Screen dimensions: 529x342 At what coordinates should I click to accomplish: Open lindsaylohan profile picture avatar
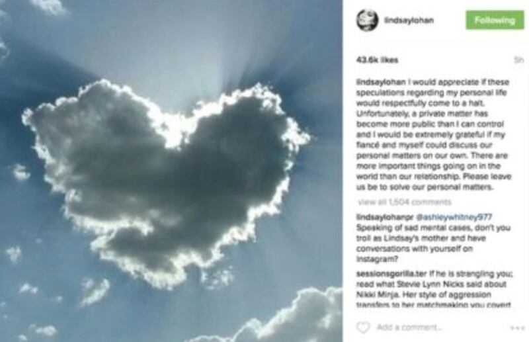pyautogui.click(x=367, y=21)
